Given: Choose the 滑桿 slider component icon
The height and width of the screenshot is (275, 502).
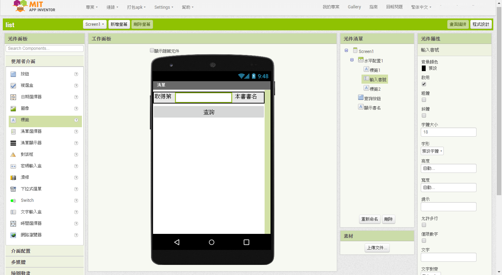Looking at the screenshot, I should (13, 177).
